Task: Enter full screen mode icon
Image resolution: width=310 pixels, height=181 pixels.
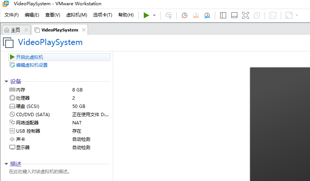Action: (x=246, y=15)
